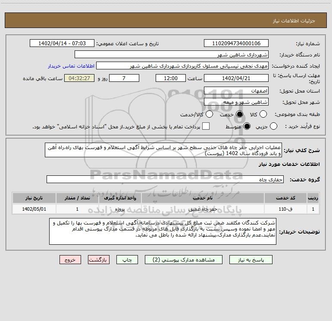Screen dimensions: 332x321
Task: Click the city field شاهین شهر و میمه
Action: [x=236, y=102]
